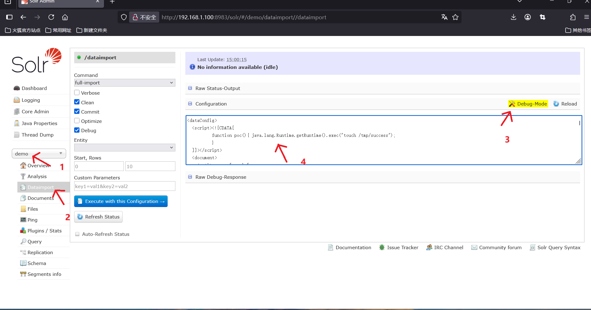The width and height of the screenshot is (591, 310).
Task: Toggle the Auto-Refresh Status checkbox
Action: click(x=77, y=234)
